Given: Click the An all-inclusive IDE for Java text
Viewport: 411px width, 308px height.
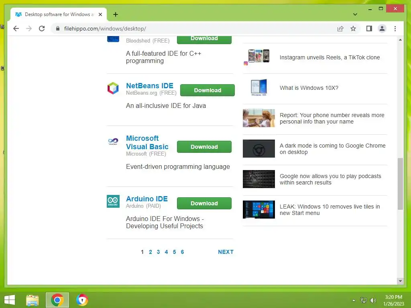Looking at the screenshot, I should (166, 105).
